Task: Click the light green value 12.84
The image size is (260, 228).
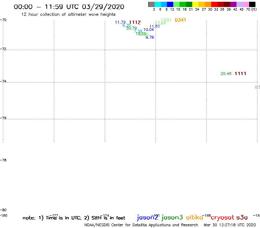Action: pyautogui.click(x=161, y=23)
